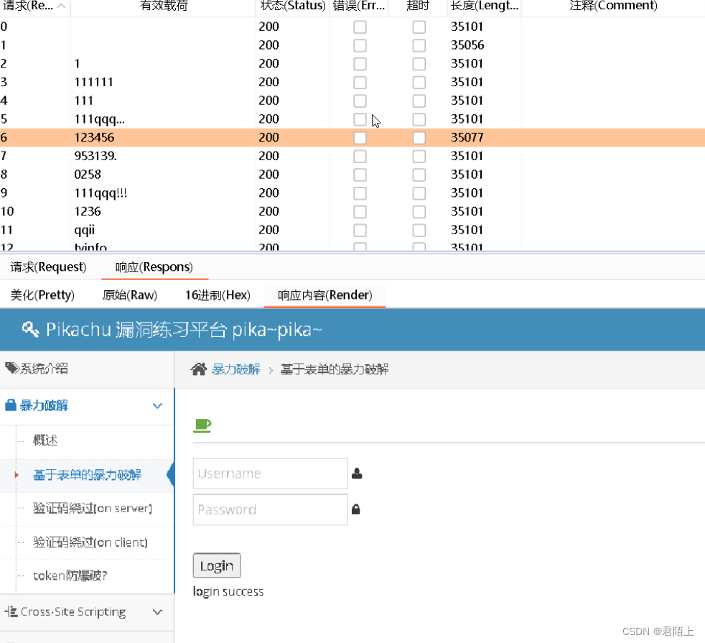The width and height of the screenshot is (705, 643).
Task: Select the payload cell 111qqq...
Action: (x=99, y=119)
